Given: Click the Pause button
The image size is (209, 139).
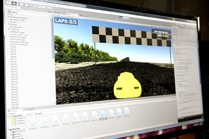Looking at the screenshot, I should pyautogui.click(x=124, y=18).
